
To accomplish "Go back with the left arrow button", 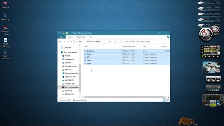I will click(x=60, y=41).
